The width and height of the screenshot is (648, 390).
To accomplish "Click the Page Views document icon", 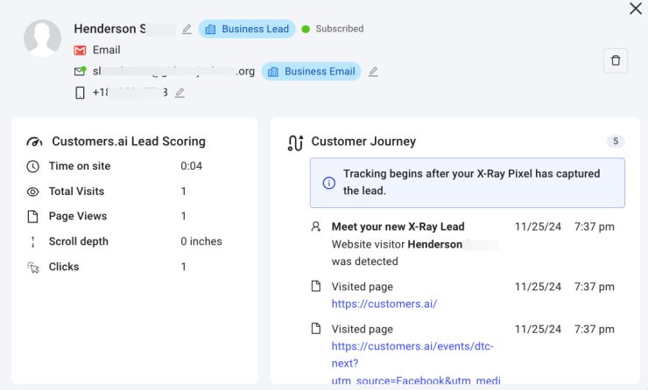I will tap(32, 216).
